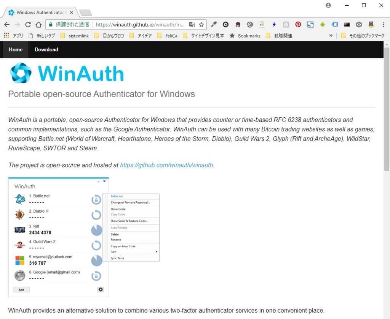The image size is (390, 319).
Task: Open the Bookmarks star shortcut
Action: (245, 36)
